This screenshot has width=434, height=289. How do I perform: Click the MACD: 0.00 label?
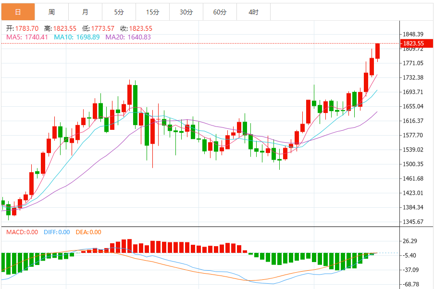click(x=22, y=232)
